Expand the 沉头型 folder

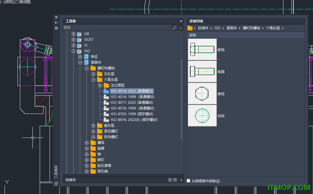pos(93,74)
